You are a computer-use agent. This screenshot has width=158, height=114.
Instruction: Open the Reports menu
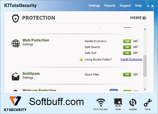(x=110, y=6)
